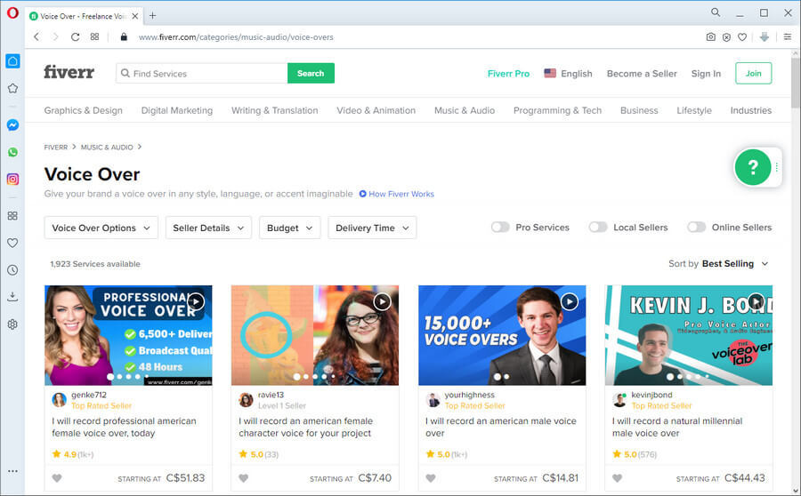Screen dimensions: 801x496
Task: Favorite the yourhighness gig heart
Action: [x=431, y=478]
